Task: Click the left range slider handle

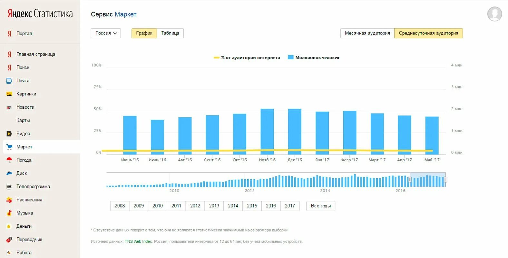Action: pyautogui.click(x=410, y=180)
